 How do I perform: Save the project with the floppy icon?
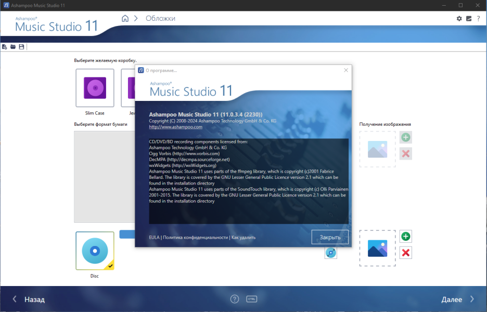coord(21,47)
